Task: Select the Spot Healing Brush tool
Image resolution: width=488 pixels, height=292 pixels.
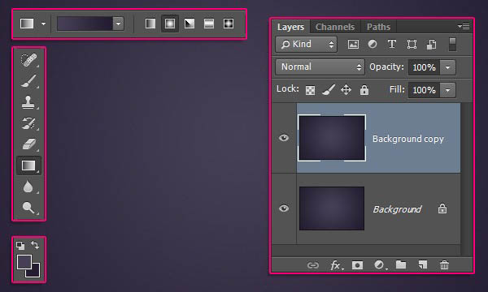Action: pyautogui.click(x=28, y=60)
